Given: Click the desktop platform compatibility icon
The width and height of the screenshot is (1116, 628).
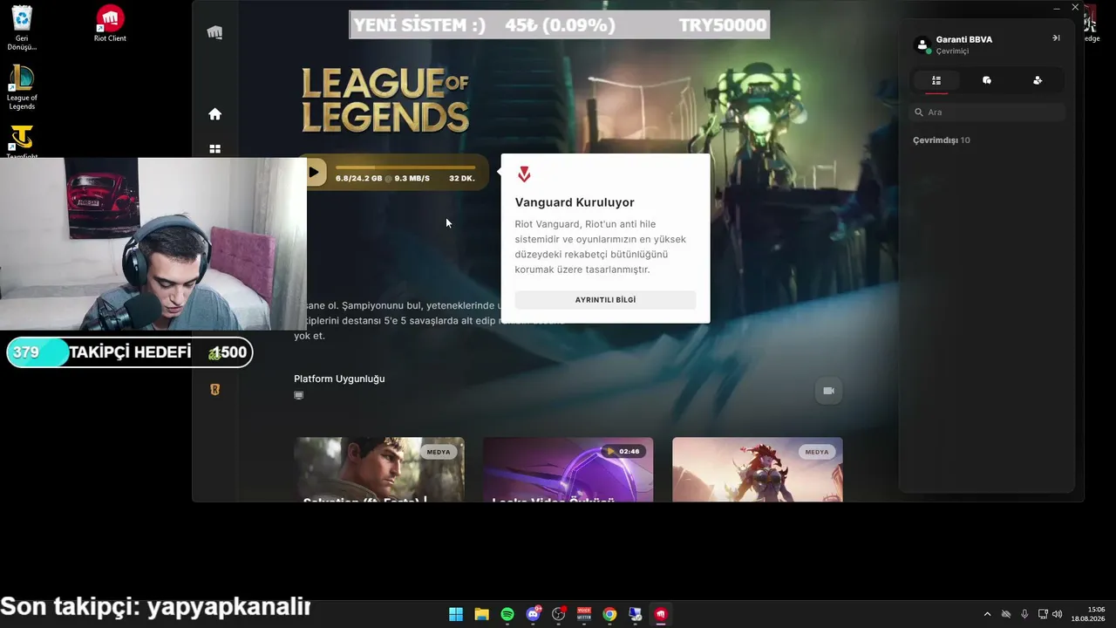Looking at the screenshot, I should point(299,395).
